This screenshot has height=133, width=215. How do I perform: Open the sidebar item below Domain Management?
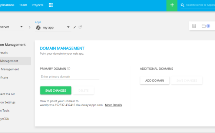pyautogui.click(x=10, y=69)
